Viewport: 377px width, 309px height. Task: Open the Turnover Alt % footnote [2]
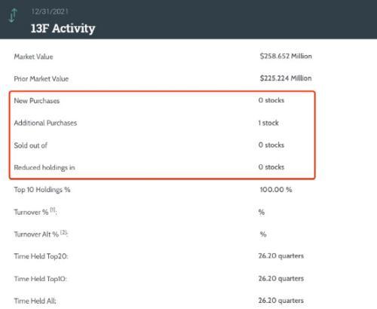[x=63, y=232]
